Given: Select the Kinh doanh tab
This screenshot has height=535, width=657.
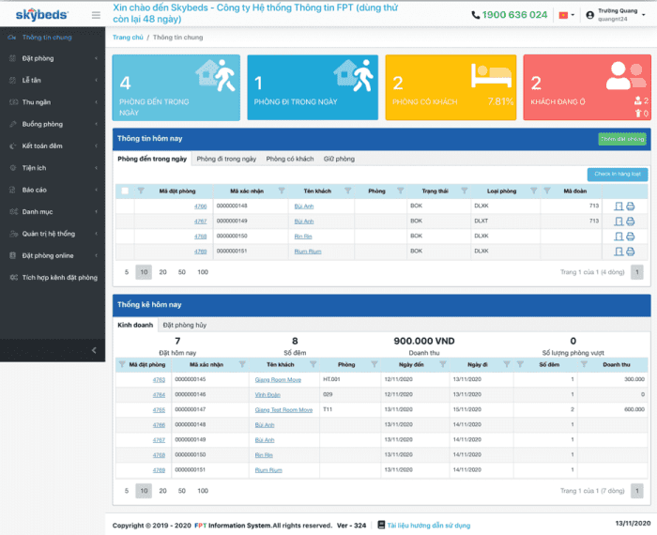Looking at the screenshot, I should [x=135, y=325].
